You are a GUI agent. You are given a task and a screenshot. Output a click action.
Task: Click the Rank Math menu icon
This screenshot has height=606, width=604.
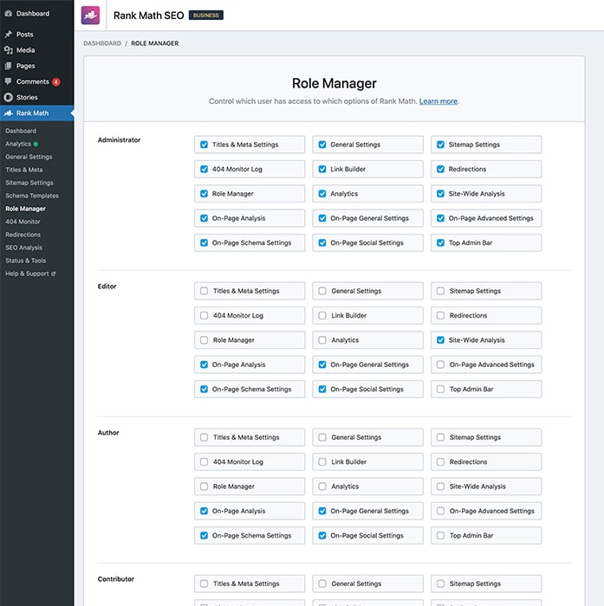click(x=8, y=113)
